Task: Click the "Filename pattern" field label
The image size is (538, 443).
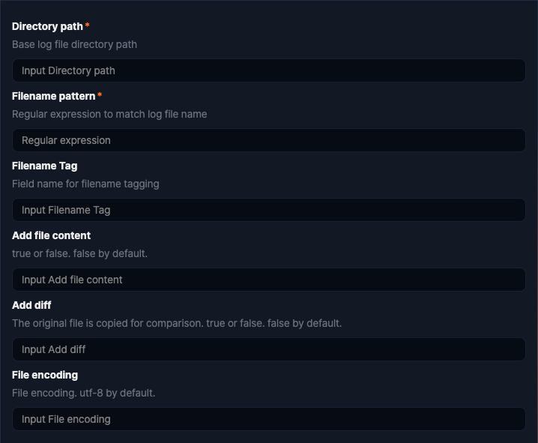Action: 53,96
